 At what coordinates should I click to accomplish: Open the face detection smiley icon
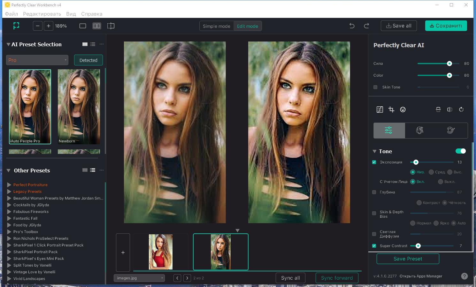(x=403, y=110)
